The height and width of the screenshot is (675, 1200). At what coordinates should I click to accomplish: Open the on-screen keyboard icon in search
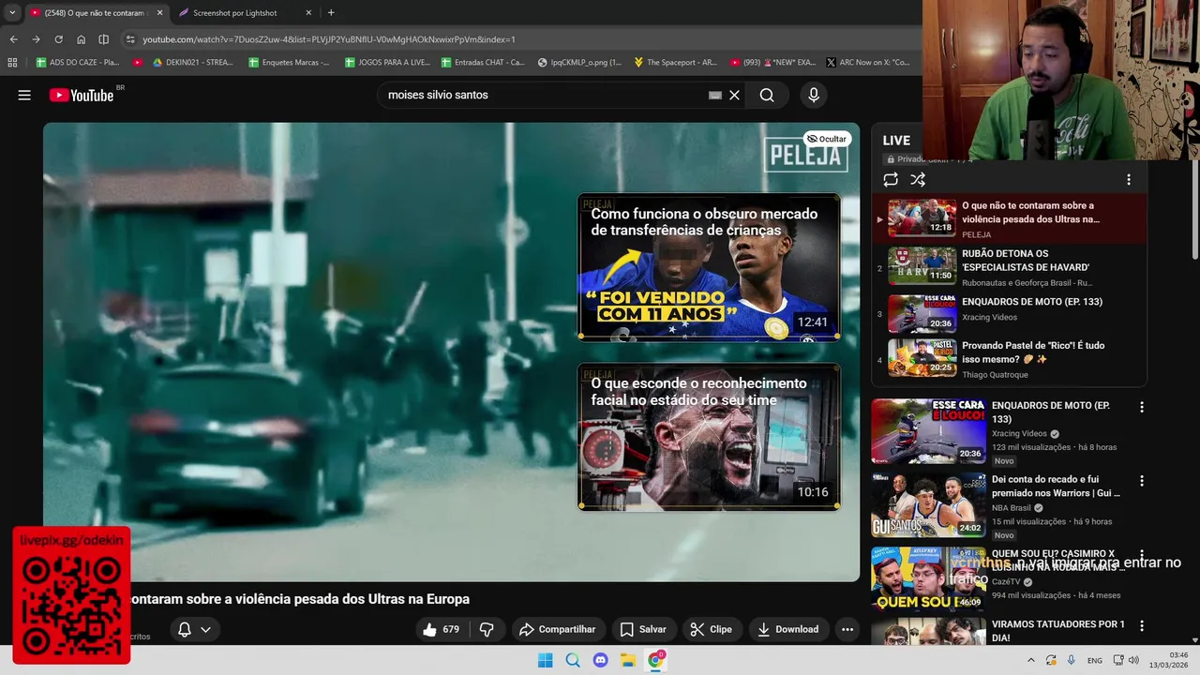(715, 95)
